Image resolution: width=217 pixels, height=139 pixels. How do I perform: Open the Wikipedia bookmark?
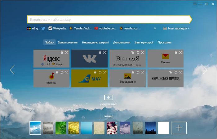57,28
